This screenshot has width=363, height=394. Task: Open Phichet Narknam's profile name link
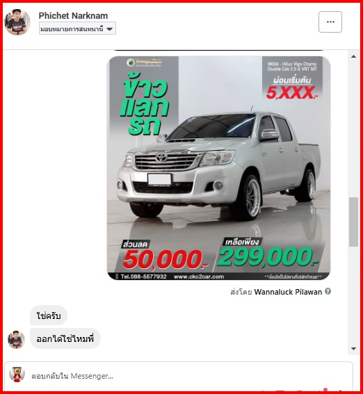pos(73,15)
